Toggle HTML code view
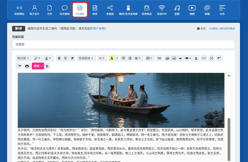This screenshot has width=248, height=162. click(204, 58)
